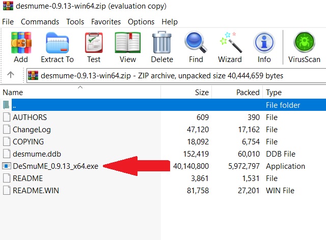Go up one folder level arrow
The width and height of the screenshot is (326, 240).
click(x=11, y=75)
